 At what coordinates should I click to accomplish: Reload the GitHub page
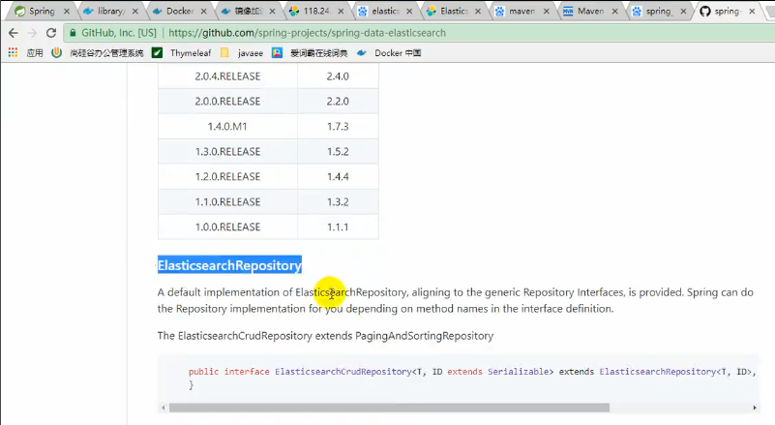[51, 33]
